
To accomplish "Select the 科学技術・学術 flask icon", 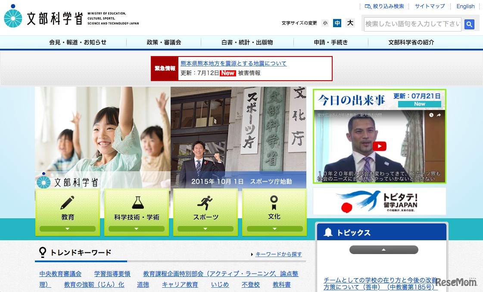I will click(137, 202).
